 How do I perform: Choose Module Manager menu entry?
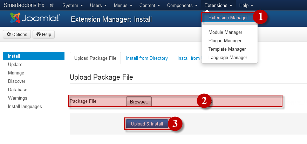click(225, 32)
